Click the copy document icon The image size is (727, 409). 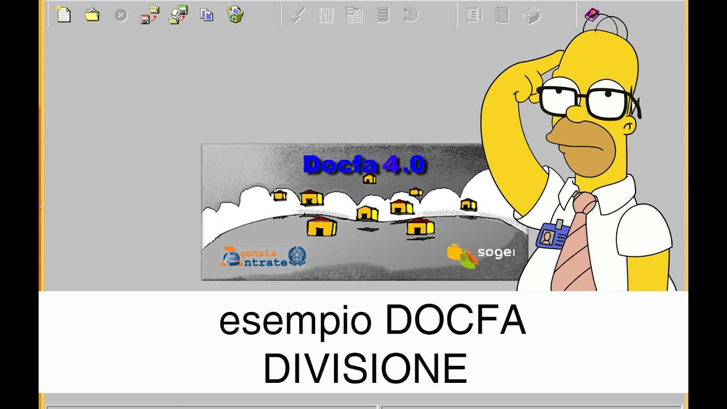(x=207, y=15)
